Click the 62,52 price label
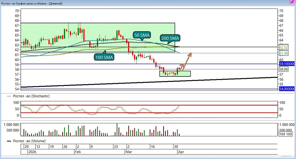This screenshot has height=159, width=296. click(283, 47)
